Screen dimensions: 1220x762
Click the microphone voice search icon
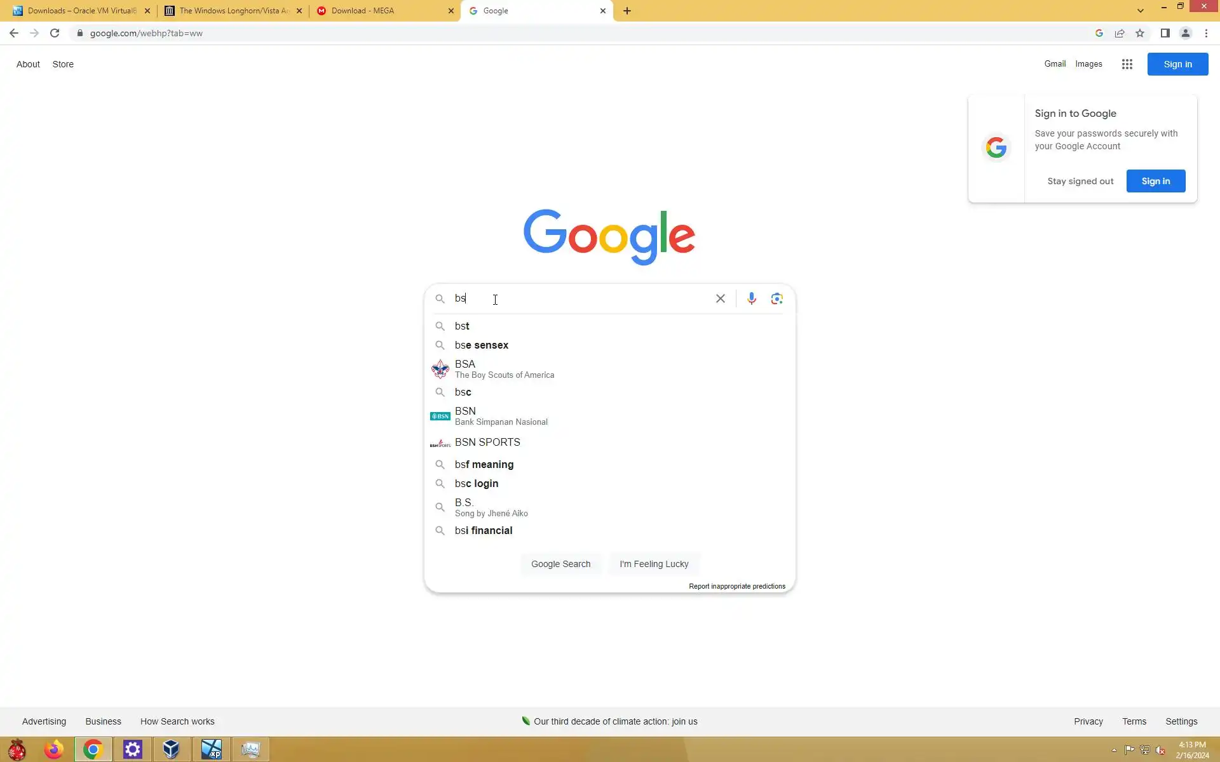pos(751,298)
